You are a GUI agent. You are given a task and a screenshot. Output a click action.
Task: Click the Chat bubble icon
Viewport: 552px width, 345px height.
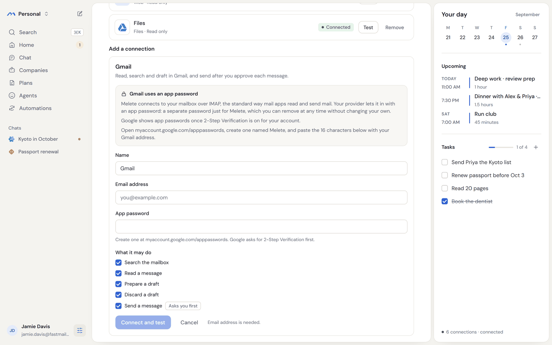click(x=12, y=58)
